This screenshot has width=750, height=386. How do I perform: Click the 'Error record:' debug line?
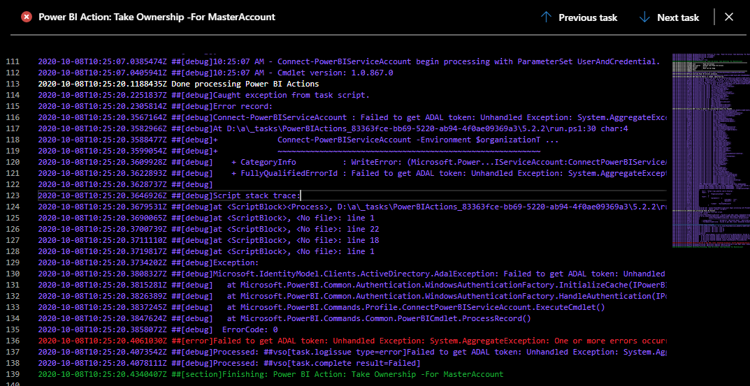155,106
